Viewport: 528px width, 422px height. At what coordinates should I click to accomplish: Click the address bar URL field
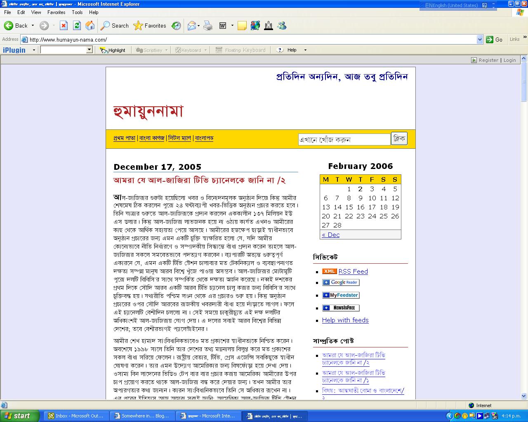click(x=252, y=40)
